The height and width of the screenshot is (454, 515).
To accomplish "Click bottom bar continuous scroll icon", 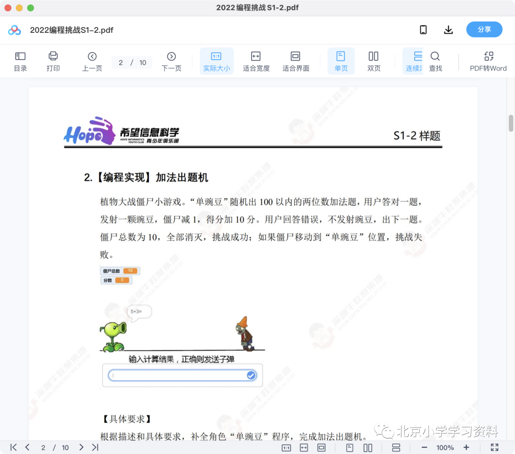I will tap(396, 448).
